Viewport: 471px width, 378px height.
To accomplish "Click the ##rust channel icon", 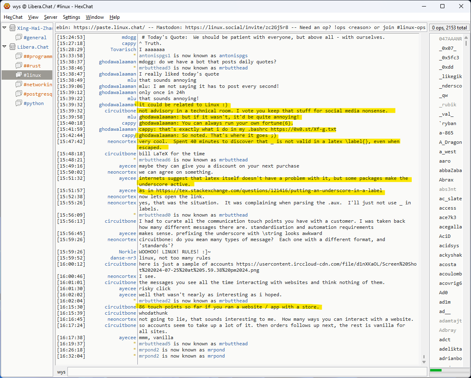I will click(x=19, y=66).
